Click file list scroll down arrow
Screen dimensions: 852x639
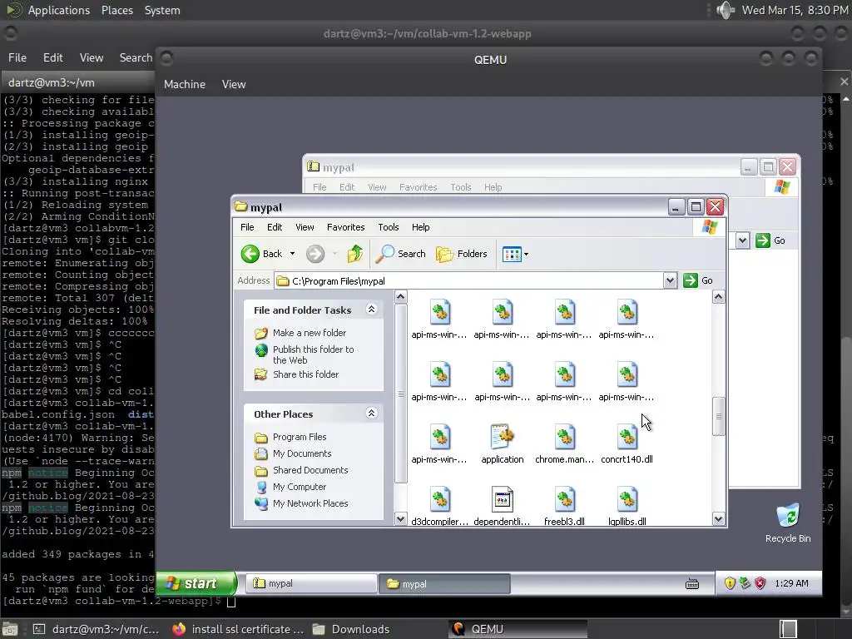718,519
